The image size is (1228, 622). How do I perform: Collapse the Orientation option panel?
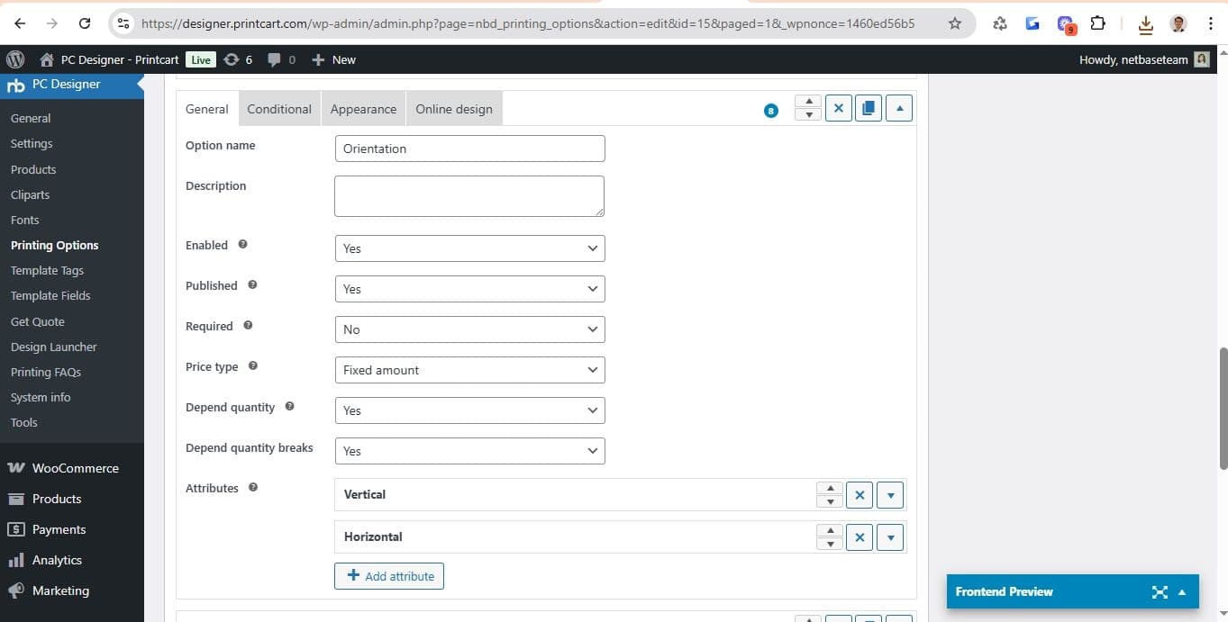click(899, 108)
